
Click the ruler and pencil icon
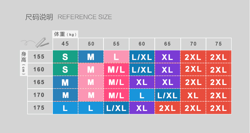[x=42, y=42]
